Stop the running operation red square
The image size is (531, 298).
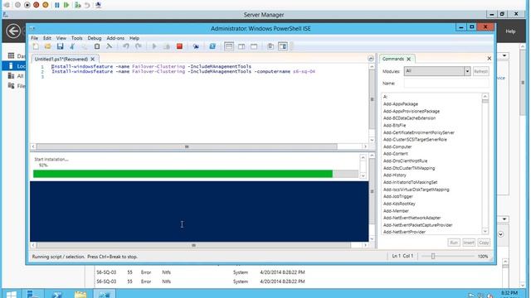click(179, 46)
